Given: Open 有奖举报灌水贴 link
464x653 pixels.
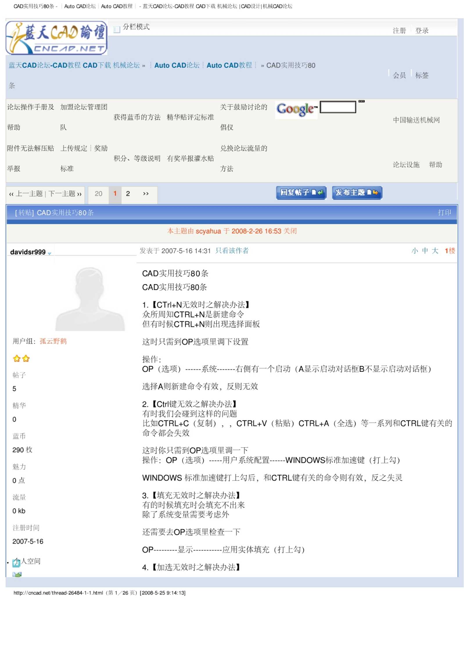Looking at the screenshot, I should (x=190, y=158).
